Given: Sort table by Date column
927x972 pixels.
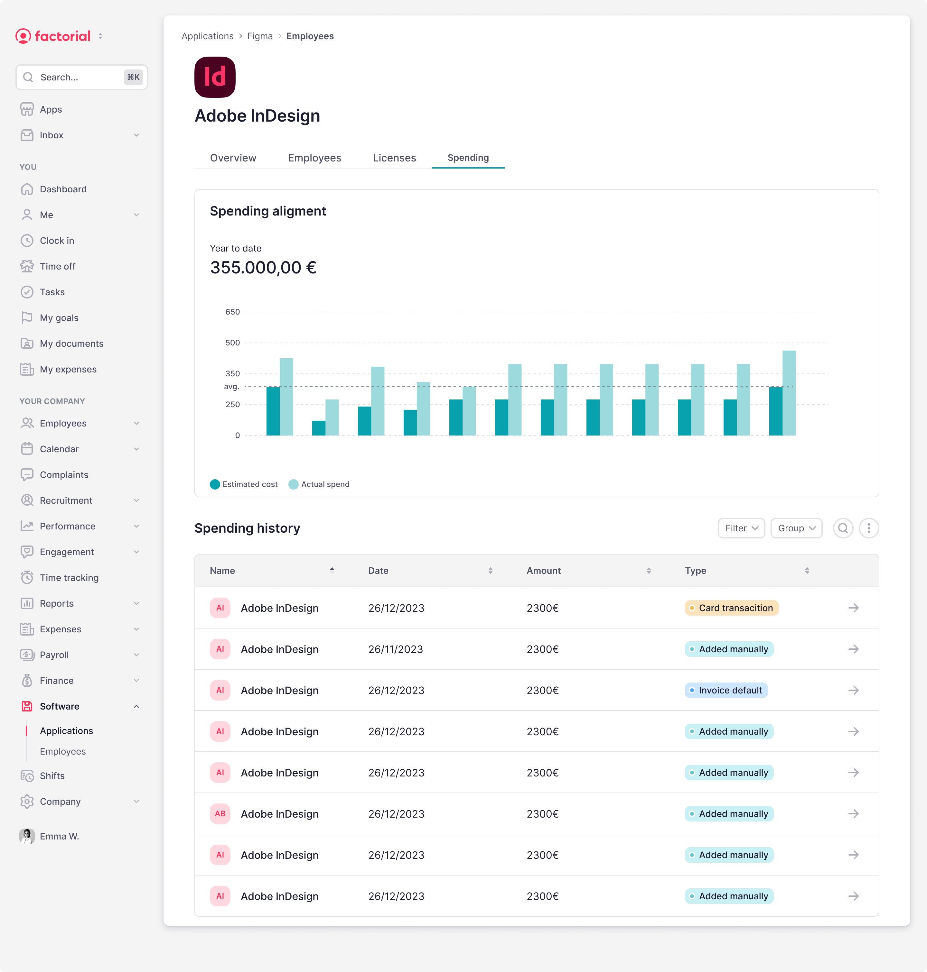Looking at the screenshot, I should coord(490,570).
